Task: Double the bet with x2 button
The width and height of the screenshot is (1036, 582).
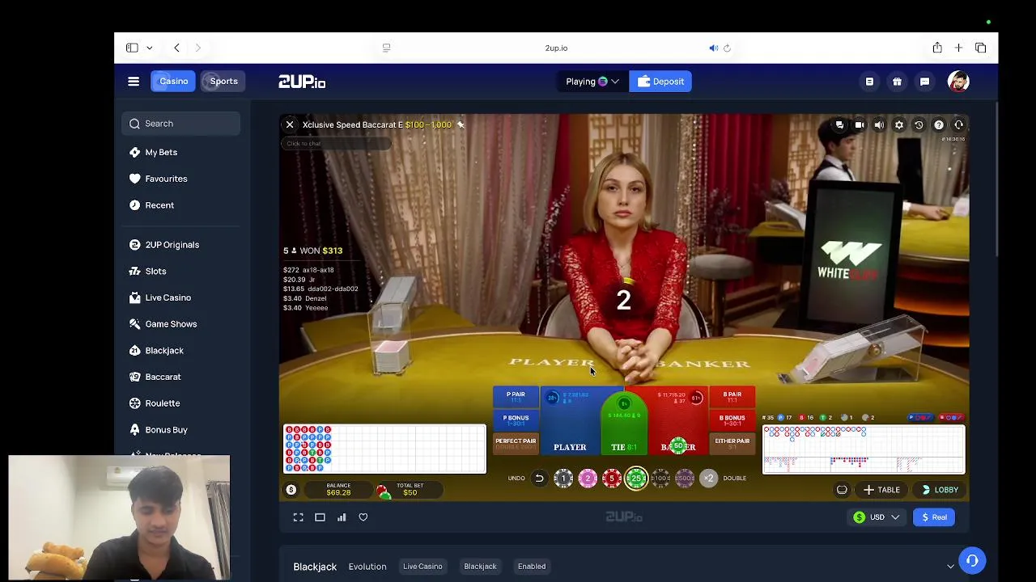Action: tap(709, 479)
